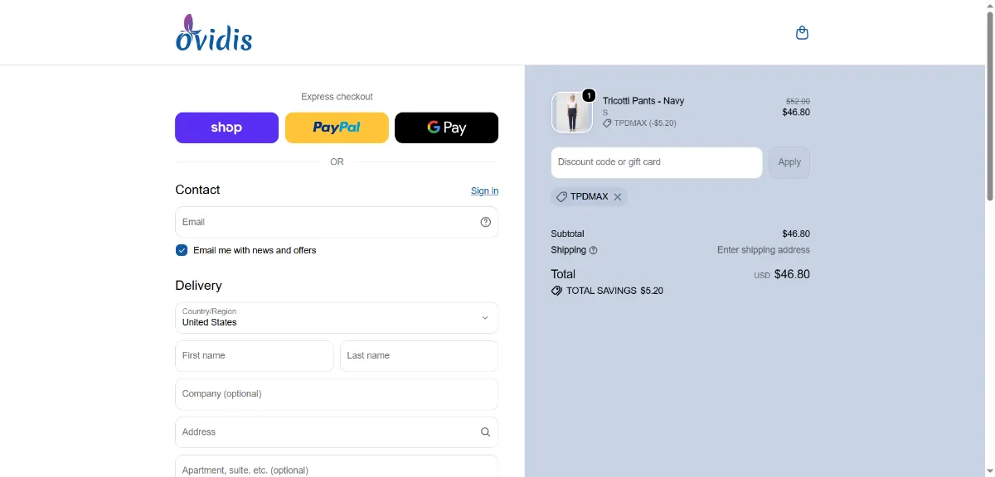Click the Subtotal label
This screenshot has height=477, width=995.
click(567, 234)
